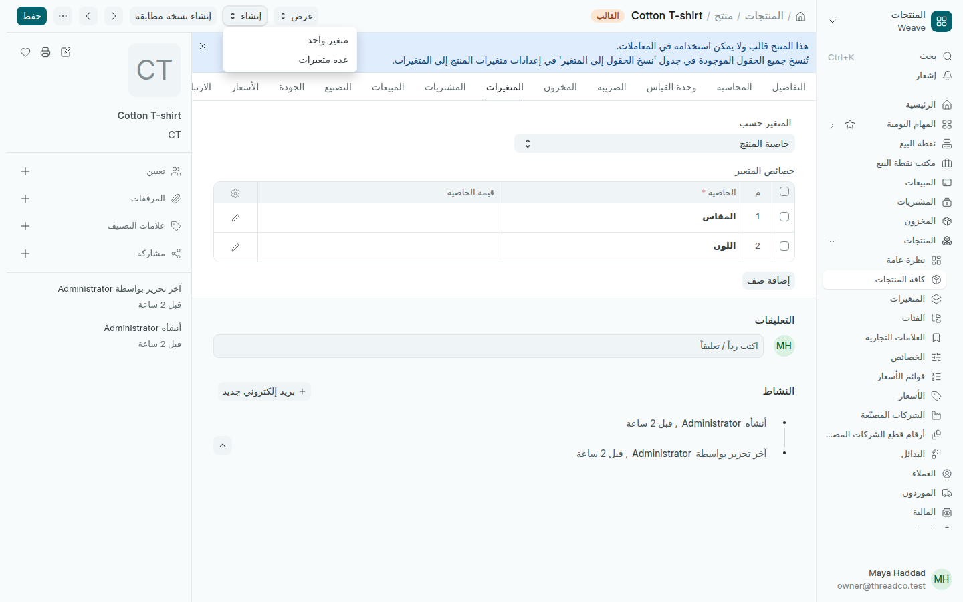Select عدة متغيرات from the menu
The width and height of the screenshot is (963, 602).
[290, 60]
